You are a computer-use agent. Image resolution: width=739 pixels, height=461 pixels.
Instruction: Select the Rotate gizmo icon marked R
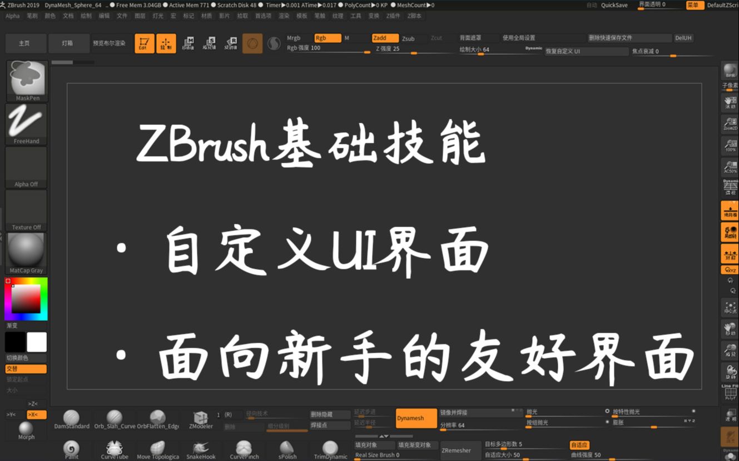click(231, 43)
